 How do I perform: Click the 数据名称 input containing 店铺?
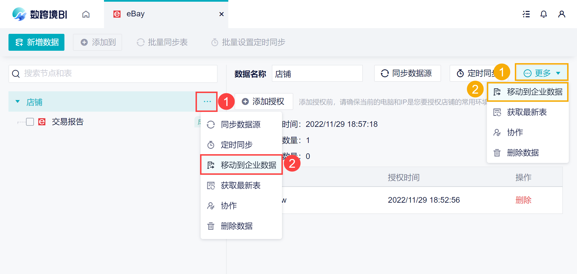317,74
